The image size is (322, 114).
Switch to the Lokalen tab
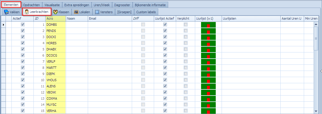[x=82, y=12]
